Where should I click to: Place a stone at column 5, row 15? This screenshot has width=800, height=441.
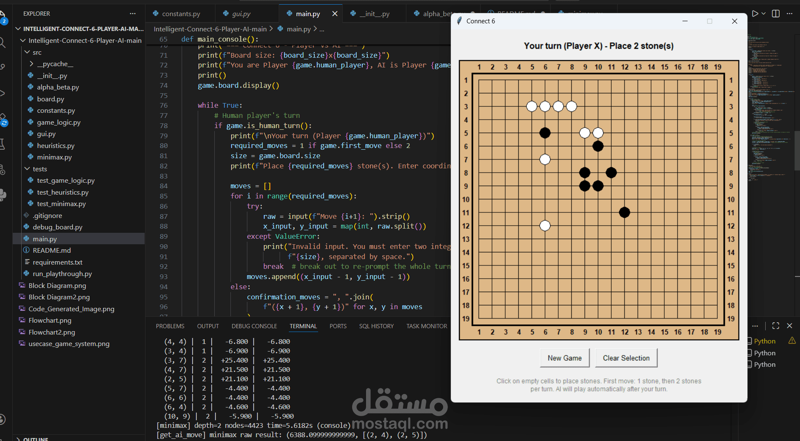532,265
